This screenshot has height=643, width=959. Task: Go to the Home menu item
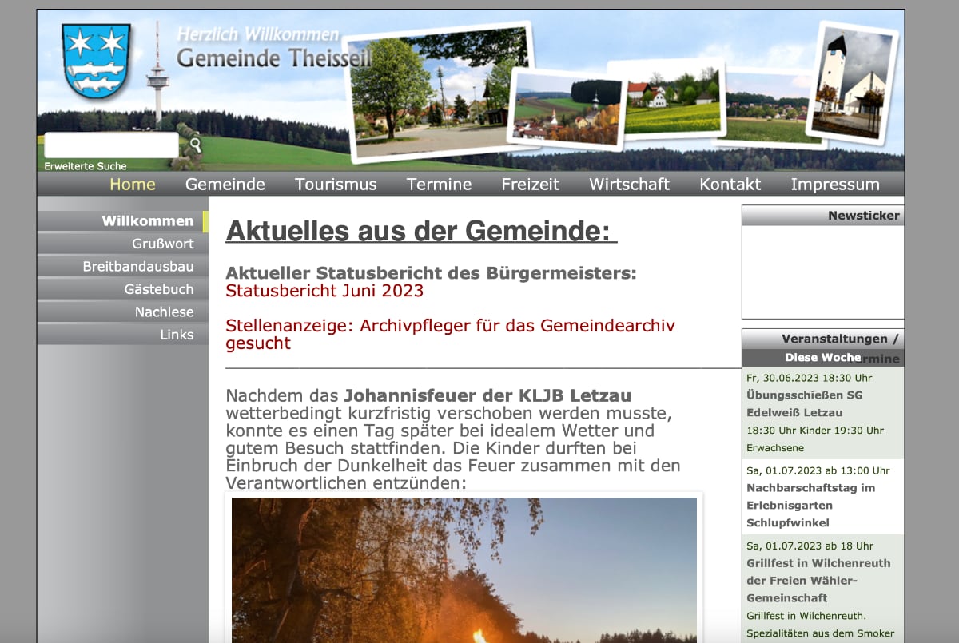tap(133, 185)
